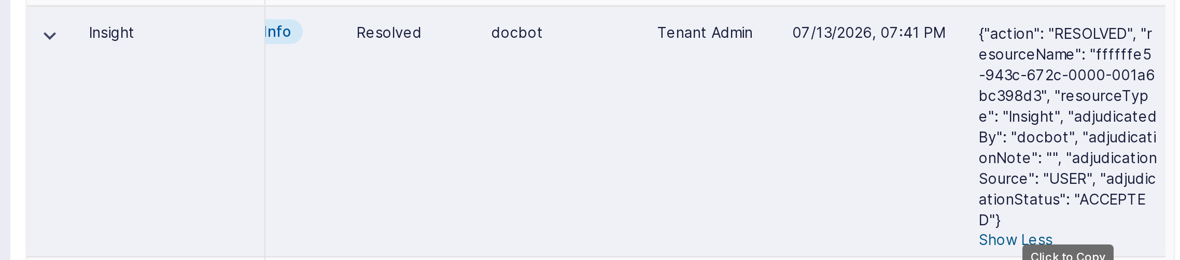Click the closing D"} line of JSON
This screenshot has width=1180, height=260.
[989, 220]
